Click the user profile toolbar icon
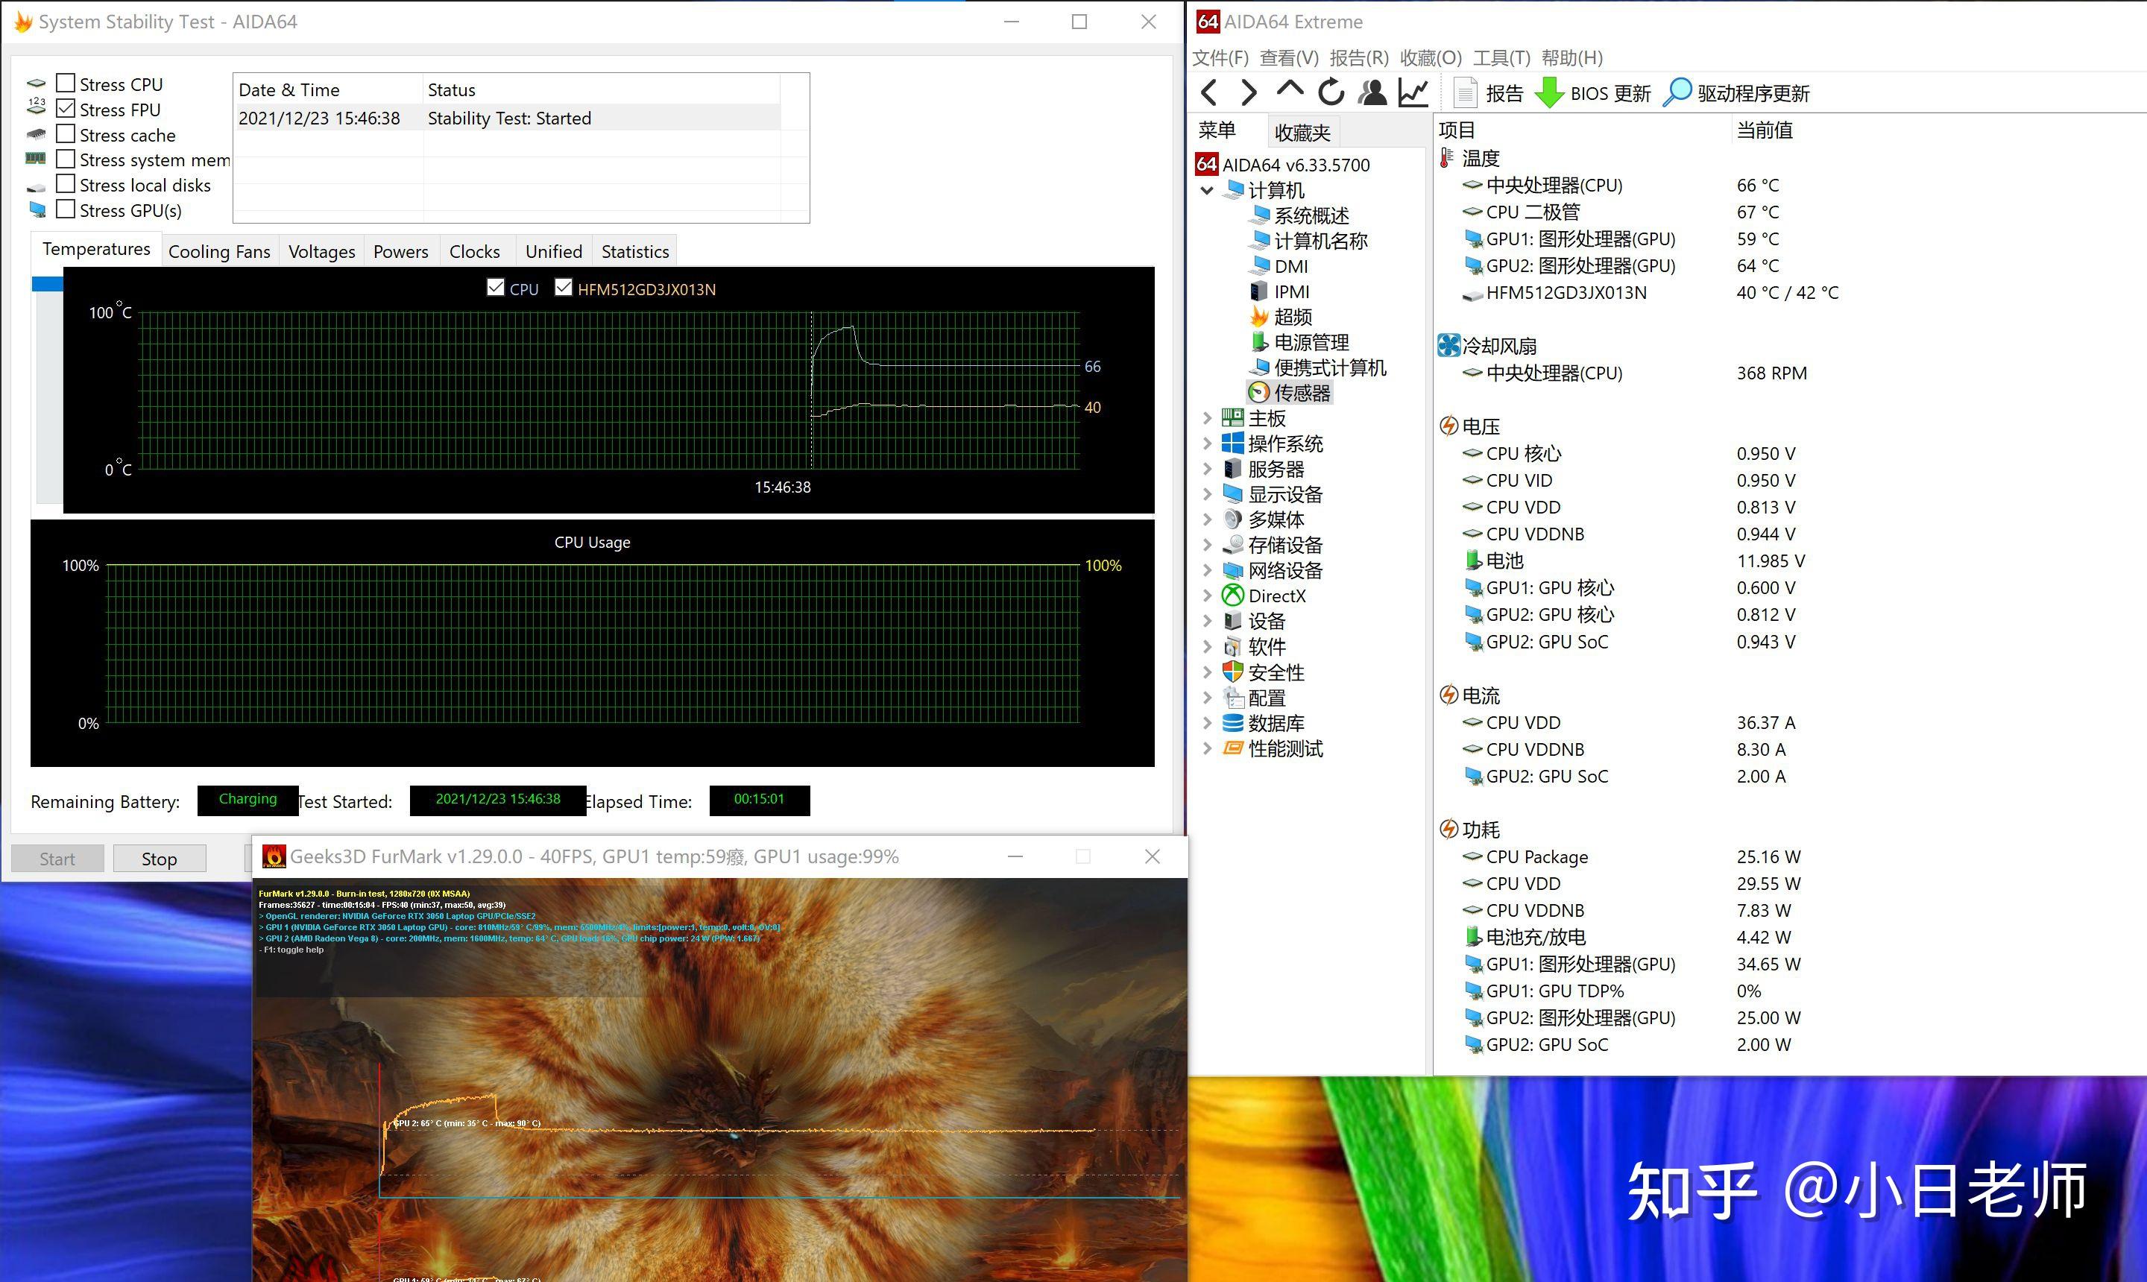The height and width of the screenshot is (1282, 2147). [x=1372, y=92]
